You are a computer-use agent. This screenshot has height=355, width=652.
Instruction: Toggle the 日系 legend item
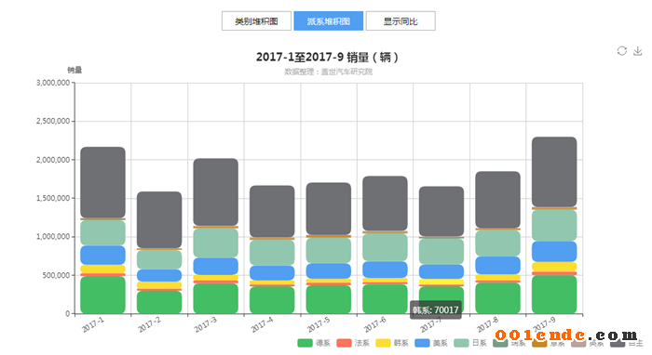pyautogui.click(x=470, y=343)
